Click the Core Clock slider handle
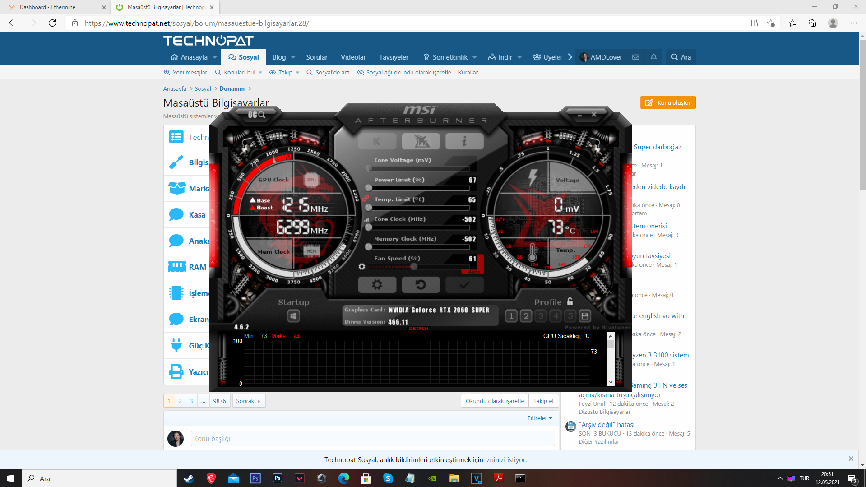Viewport: 866px width, 487px height. [x=369, y=227]
